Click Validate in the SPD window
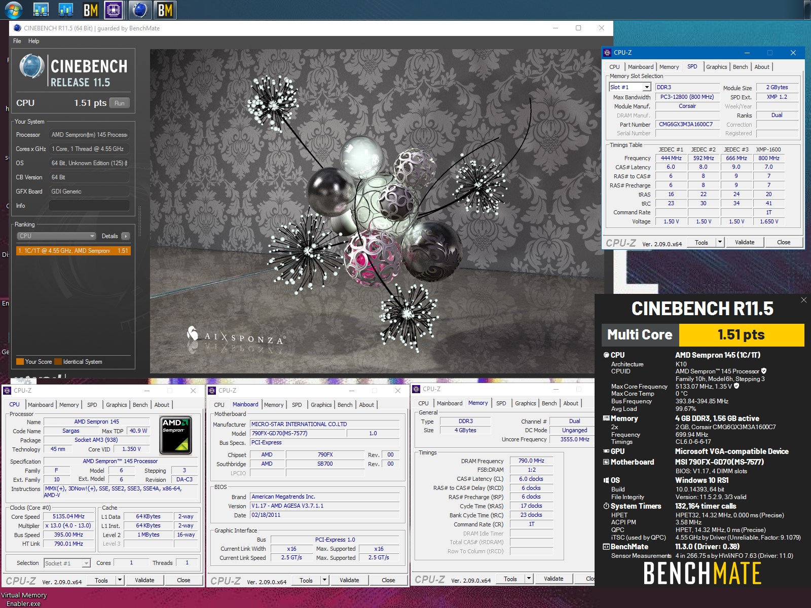 [745, 242]
